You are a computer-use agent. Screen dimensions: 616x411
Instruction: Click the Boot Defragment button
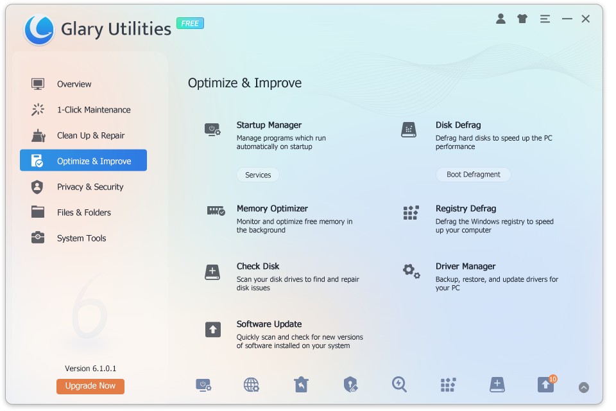click(x=474, y=175)
